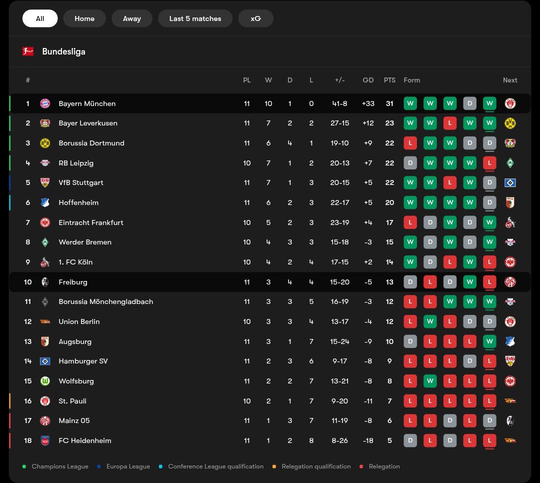This screenshot has height=483, width=540.
Task: Open Bayern München's next opponent crest
Action: 510,103
